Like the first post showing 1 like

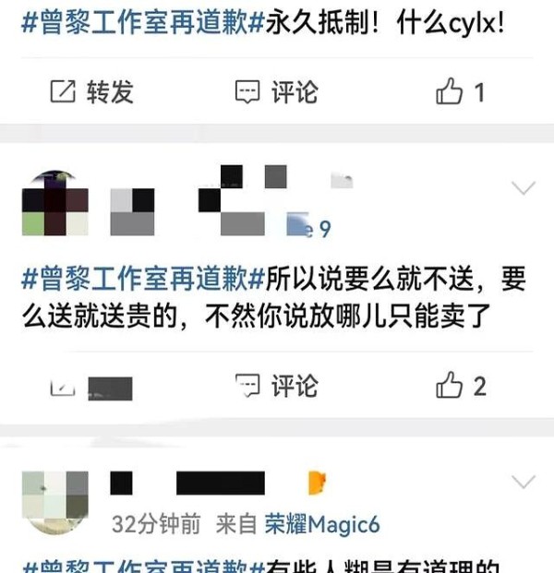tap(449, 91)
